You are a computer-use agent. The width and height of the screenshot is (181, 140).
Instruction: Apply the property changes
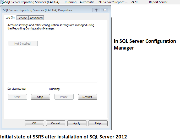click(77, 123)
